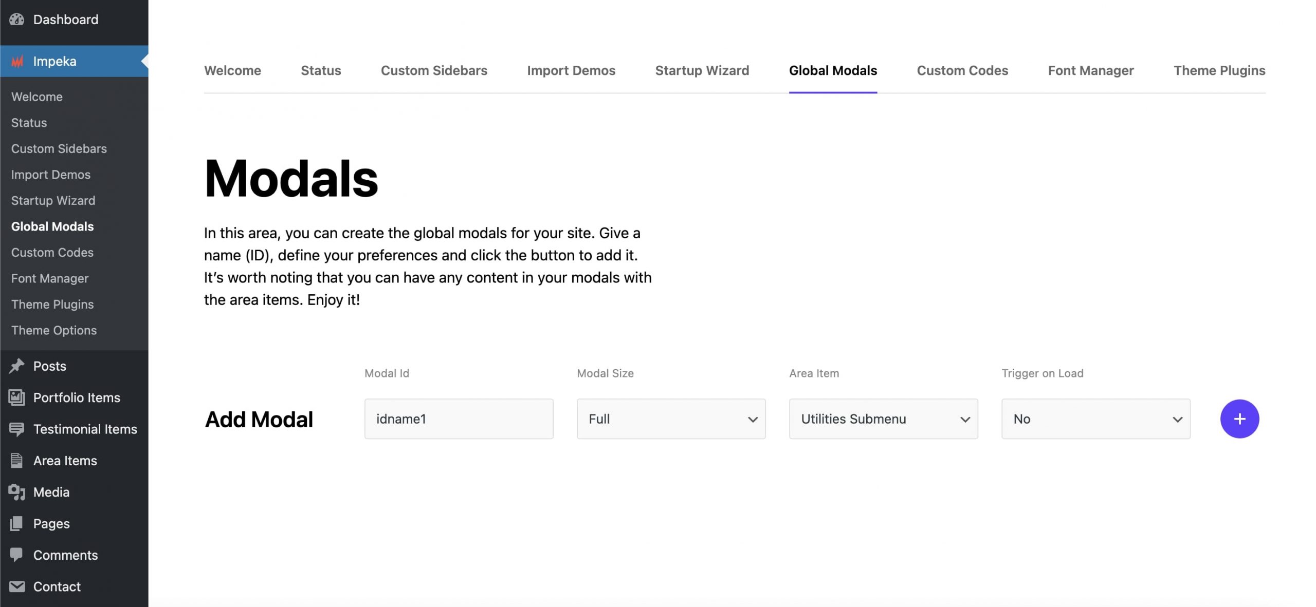This screenshot has width=1316, height=607.
Task: Go to Theme Options in sidebar
Action: pyautogui.click(x=54, y=330)
